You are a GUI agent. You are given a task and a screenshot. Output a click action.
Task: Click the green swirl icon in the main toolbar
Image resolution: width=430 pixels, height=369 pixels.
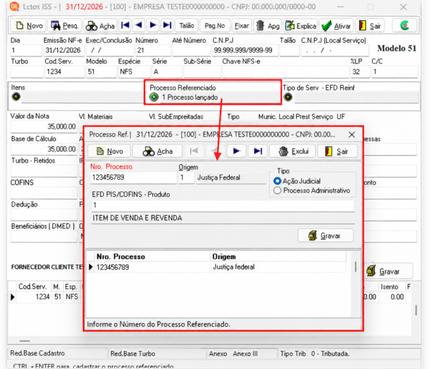point(404,26)
